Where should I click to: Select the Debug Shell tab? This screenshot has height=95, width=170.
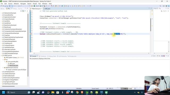tap(52, 56)
